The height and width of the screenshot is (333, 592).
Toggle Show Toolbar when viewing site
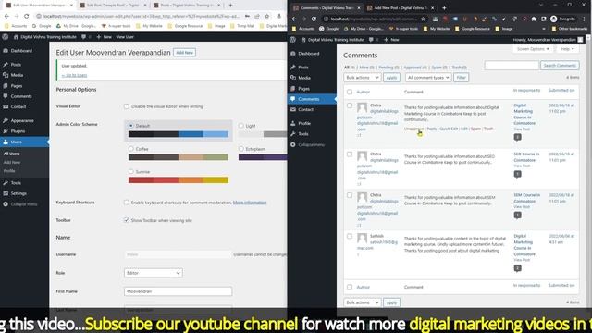point(127,220)
